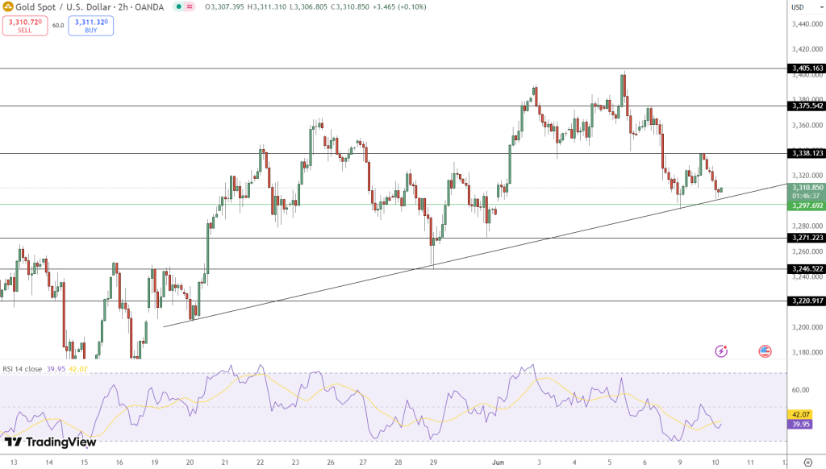The width and height of the screenshot is (826, 469).
Task: Click the close price C3,310.850
Action: [350, 6]
